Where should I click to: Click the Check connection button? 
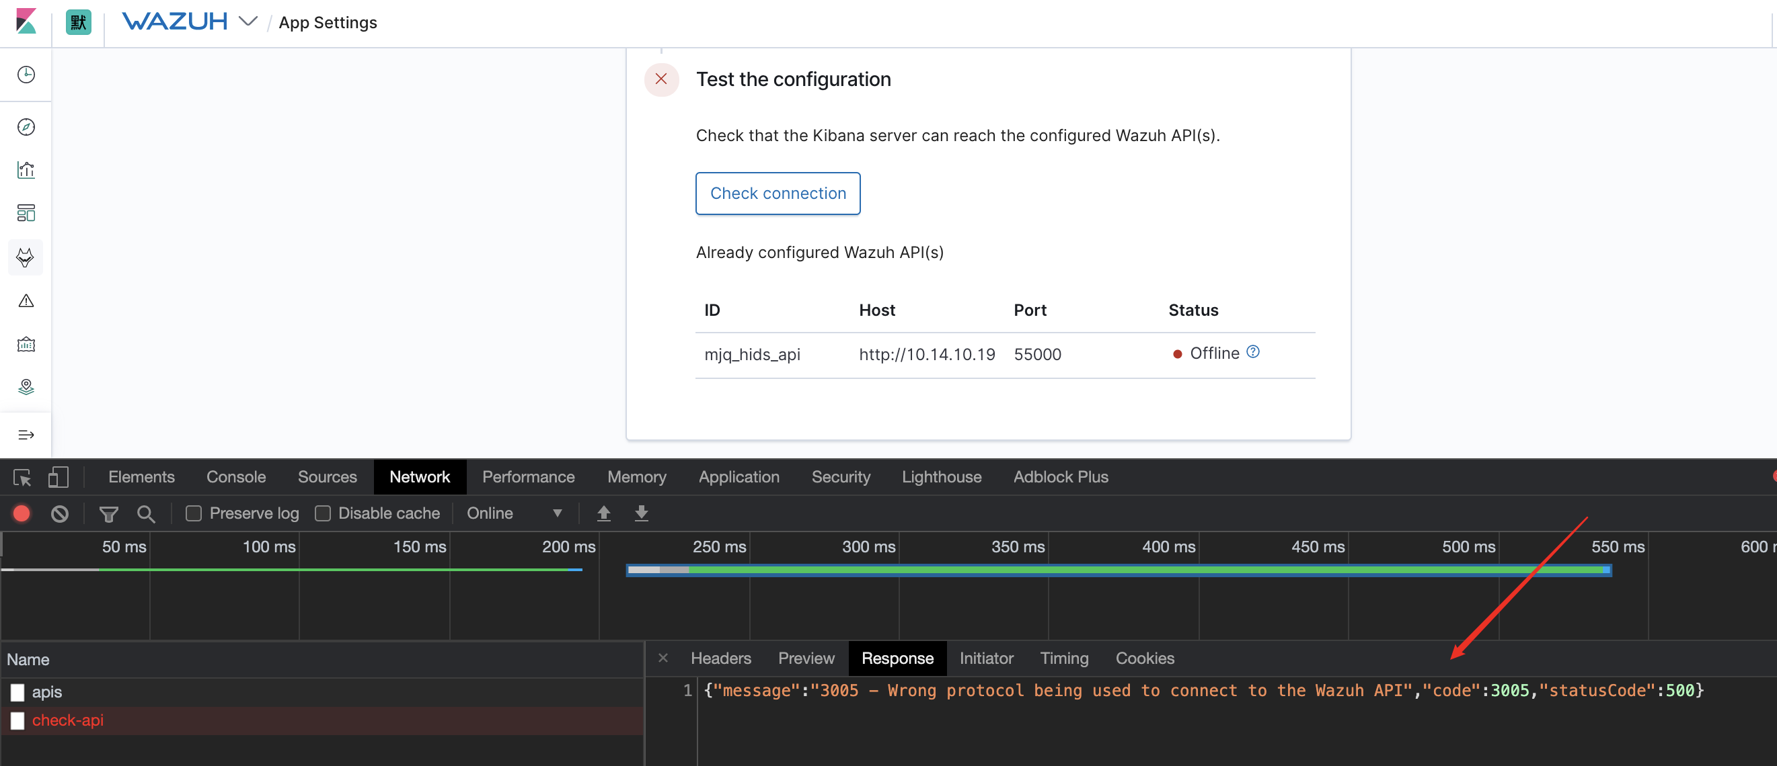click(778, 194)
